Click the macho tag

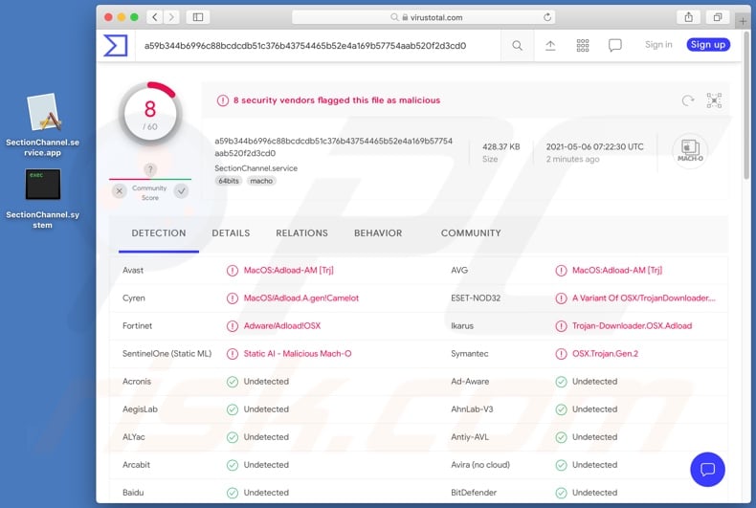click(261, 181)
